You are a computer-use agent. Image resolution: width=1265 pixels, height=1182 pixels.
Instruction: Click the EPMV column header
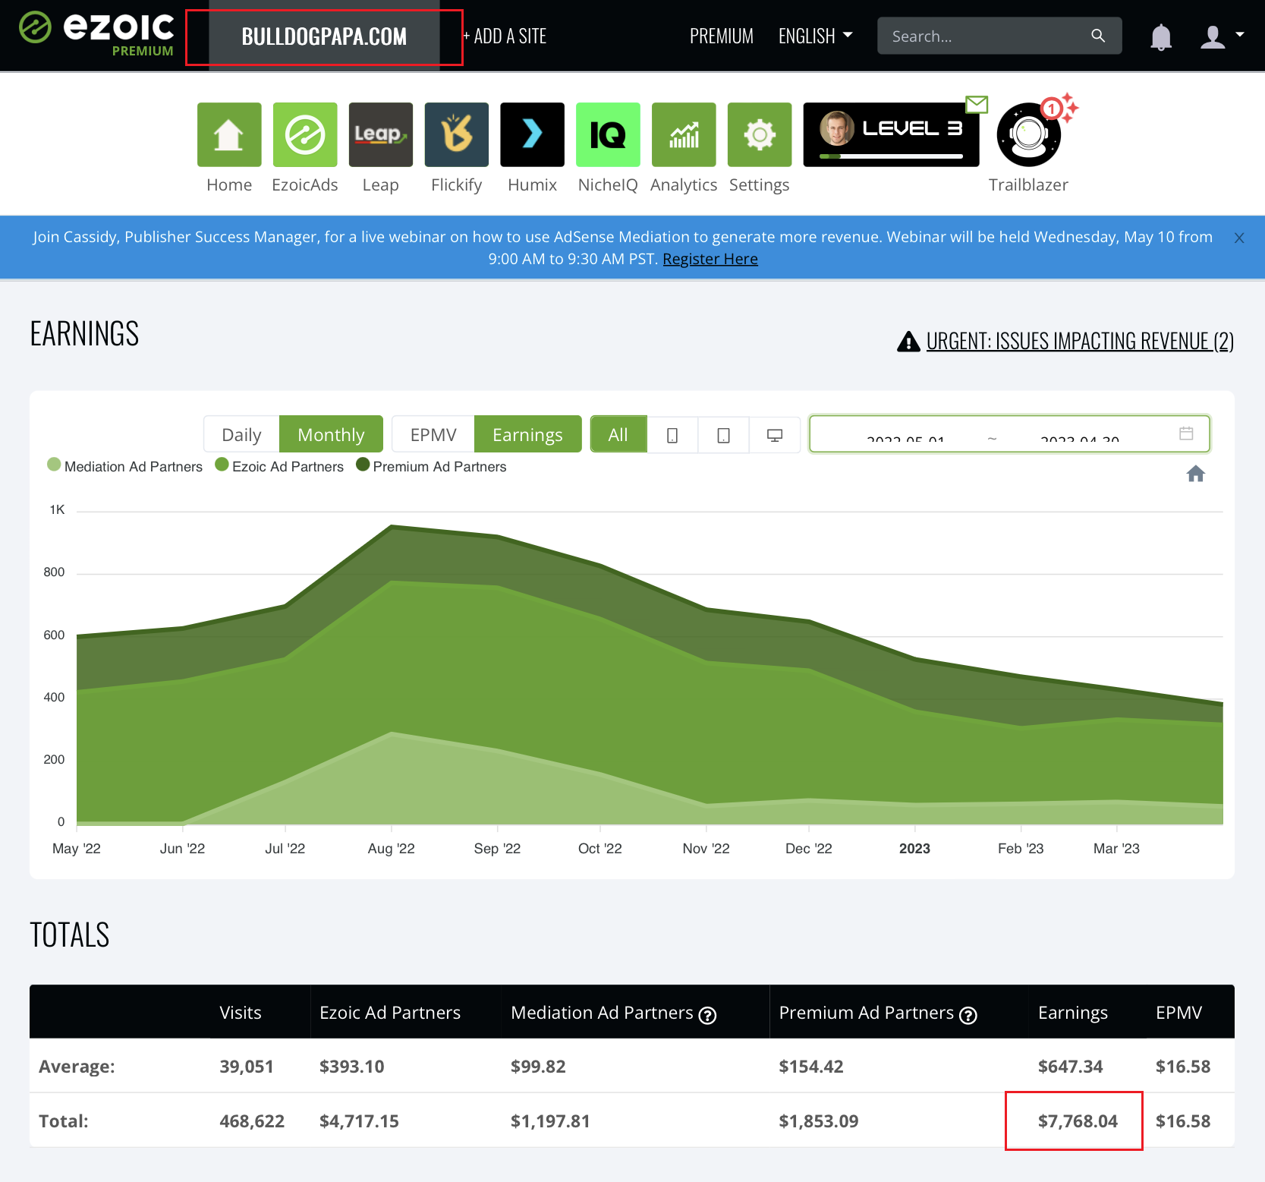(x=1178, y=1013)
